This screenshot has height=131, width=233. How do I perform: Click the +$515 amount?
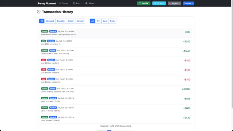tap(187, 99)
